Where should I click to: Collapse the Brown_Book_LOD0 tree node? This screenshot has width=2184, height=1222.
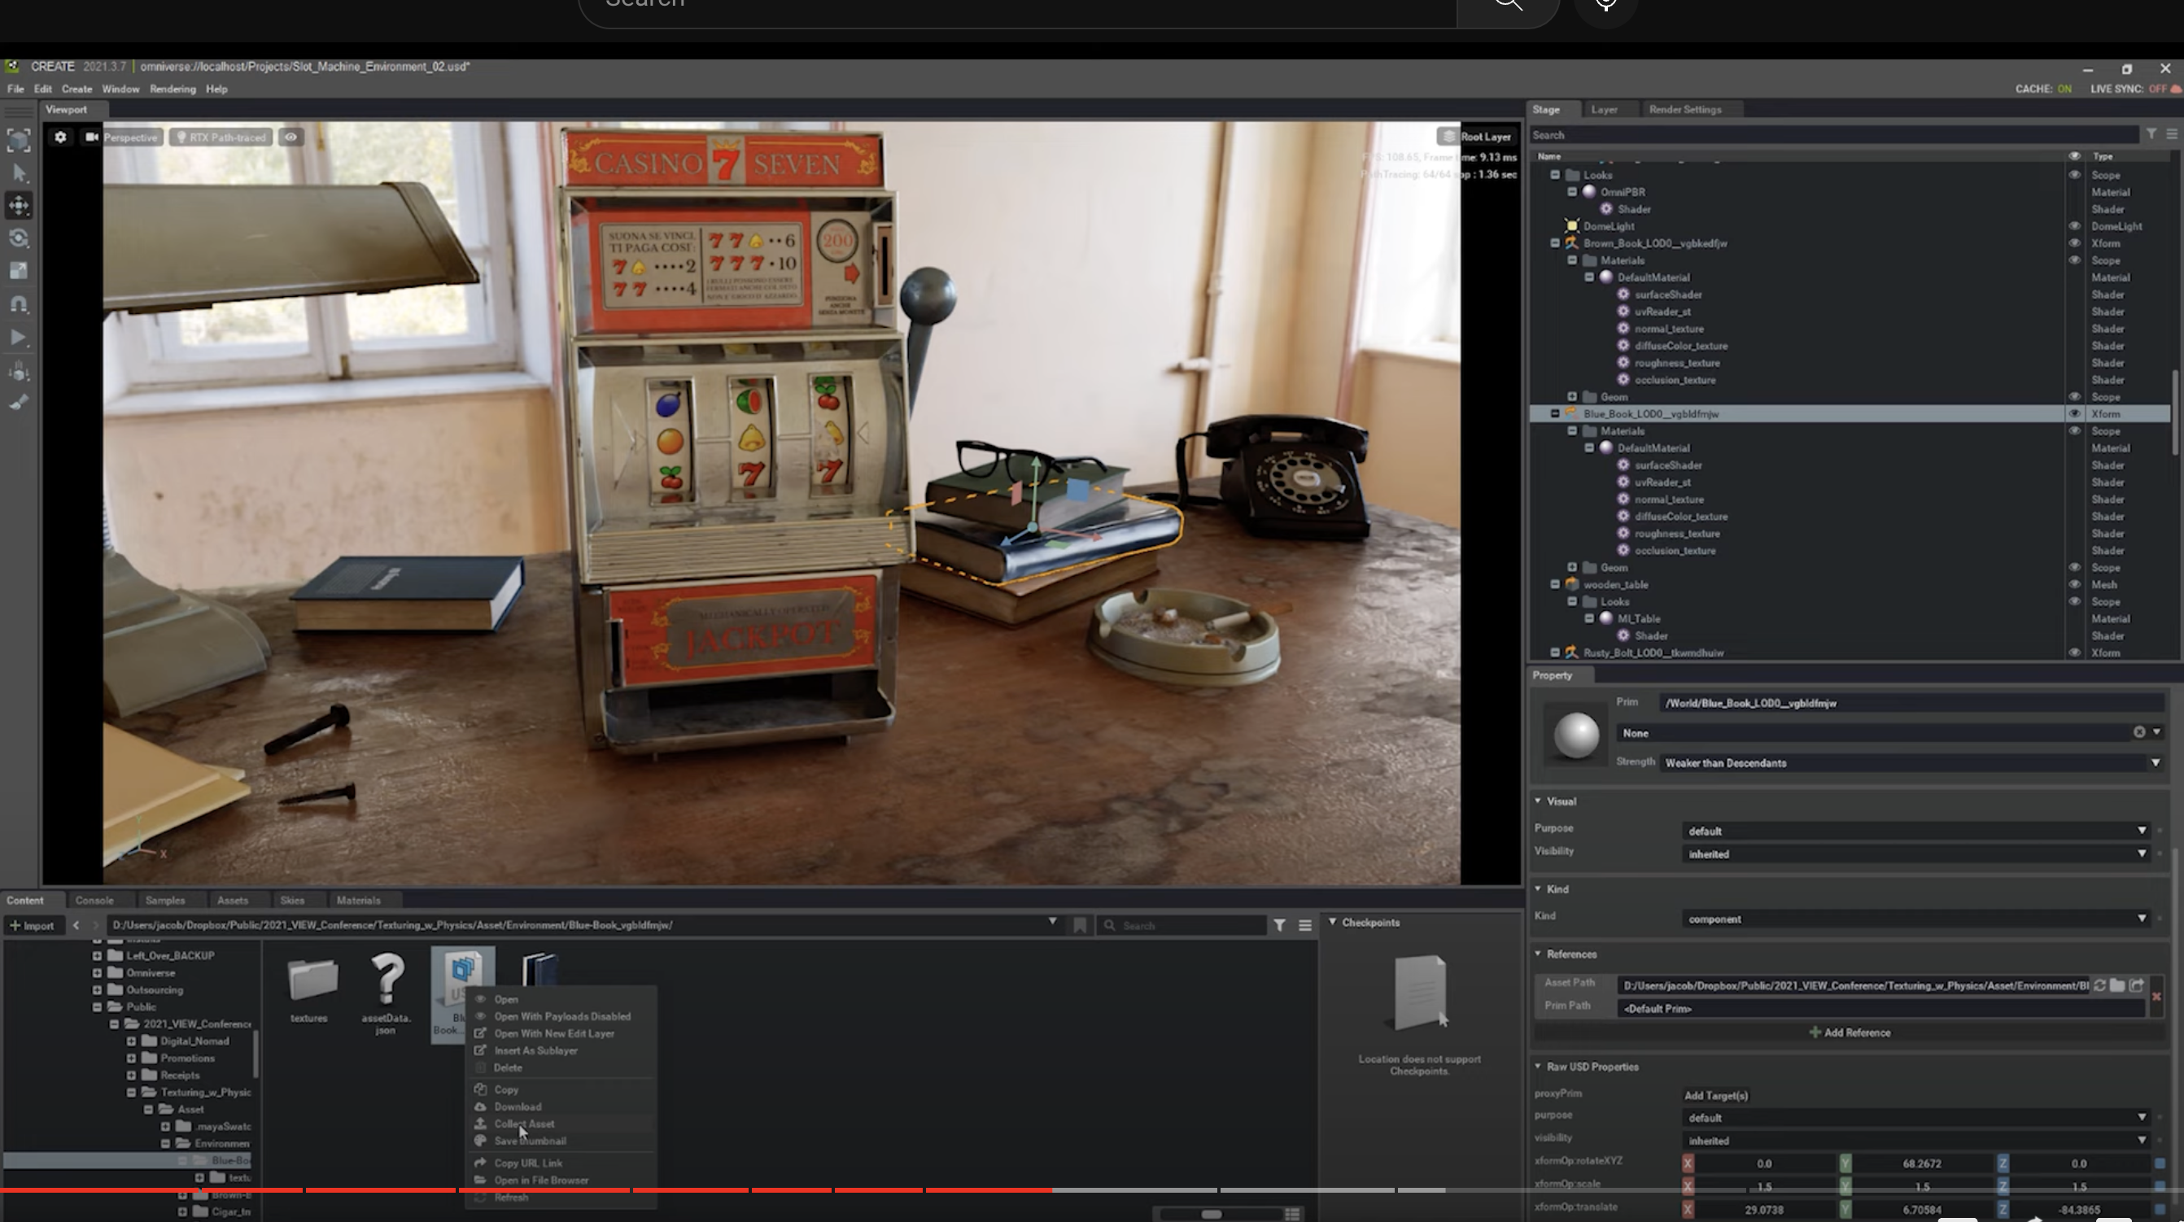pos(1555,243)
